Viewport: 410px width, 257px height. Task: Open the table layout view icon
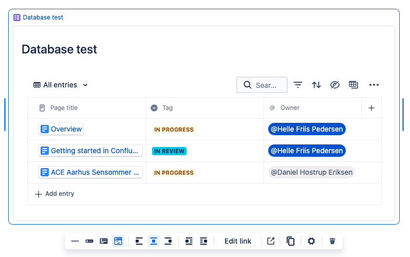[353, 85]
